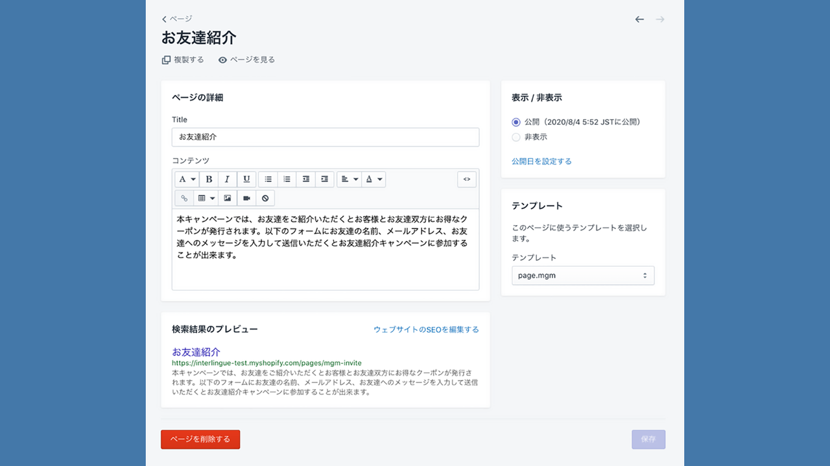Click the 表示 / 非表示 heading

537,98
